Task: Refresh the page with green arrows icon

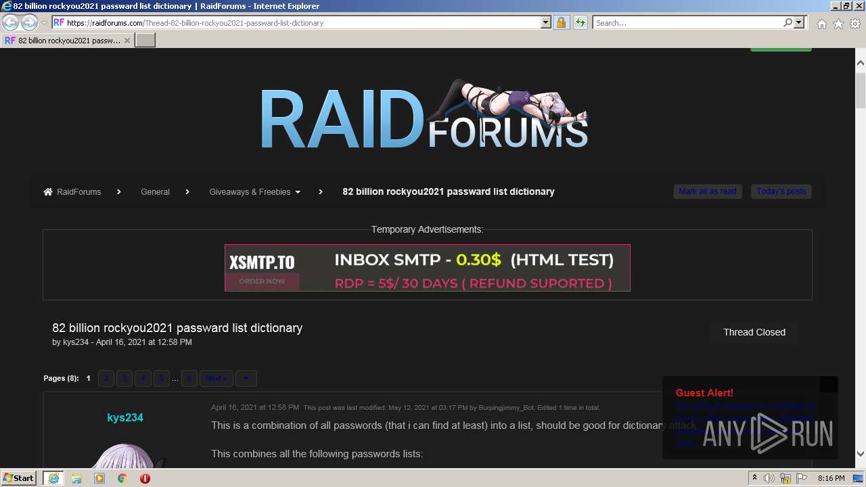Action: (580, 22)
